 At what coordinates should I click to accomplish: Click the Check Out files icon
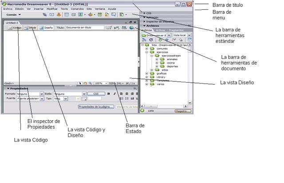174,40
